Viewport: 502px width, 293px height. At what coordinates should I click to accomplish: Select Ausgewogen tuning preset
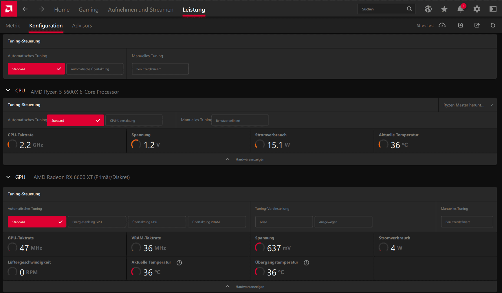343,222
